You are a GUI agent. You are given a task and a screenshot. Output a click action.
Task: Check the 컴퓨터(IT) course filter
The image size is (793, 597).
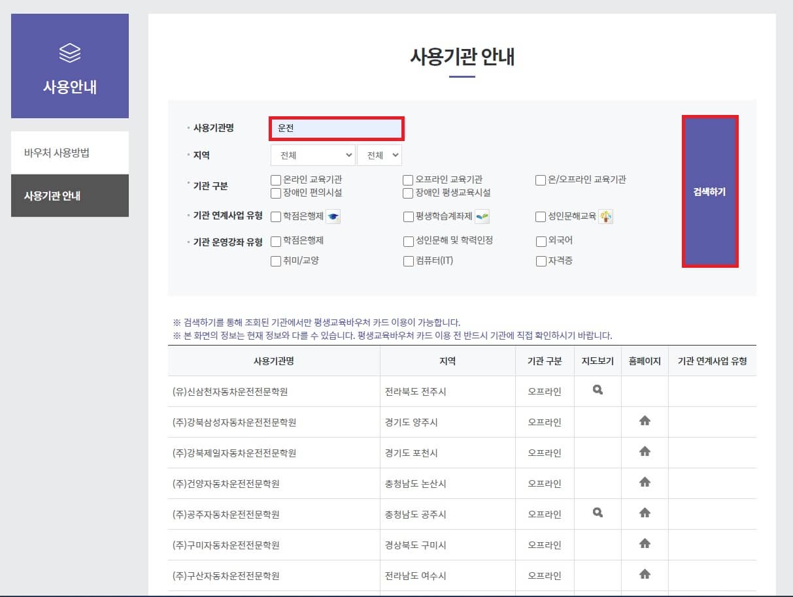(x=407, y=261)
